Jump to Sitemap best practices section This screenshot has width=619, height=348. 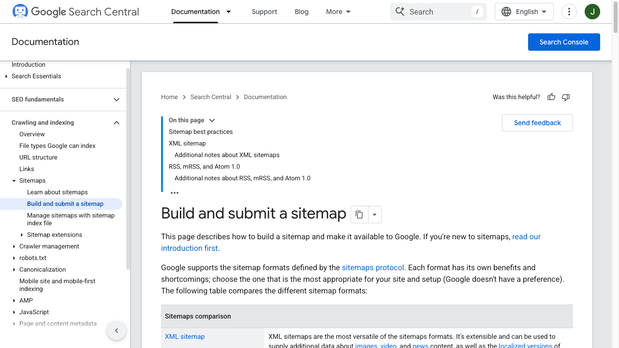coord(201,132)
